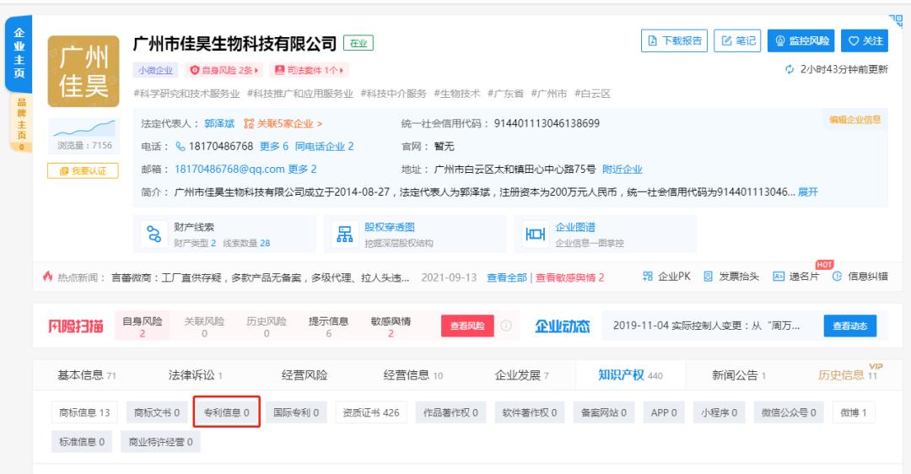Open 同电话企业 2 link
Image resolution: width=911 pixels, height=474 pixels.
(x=324, y=147)
